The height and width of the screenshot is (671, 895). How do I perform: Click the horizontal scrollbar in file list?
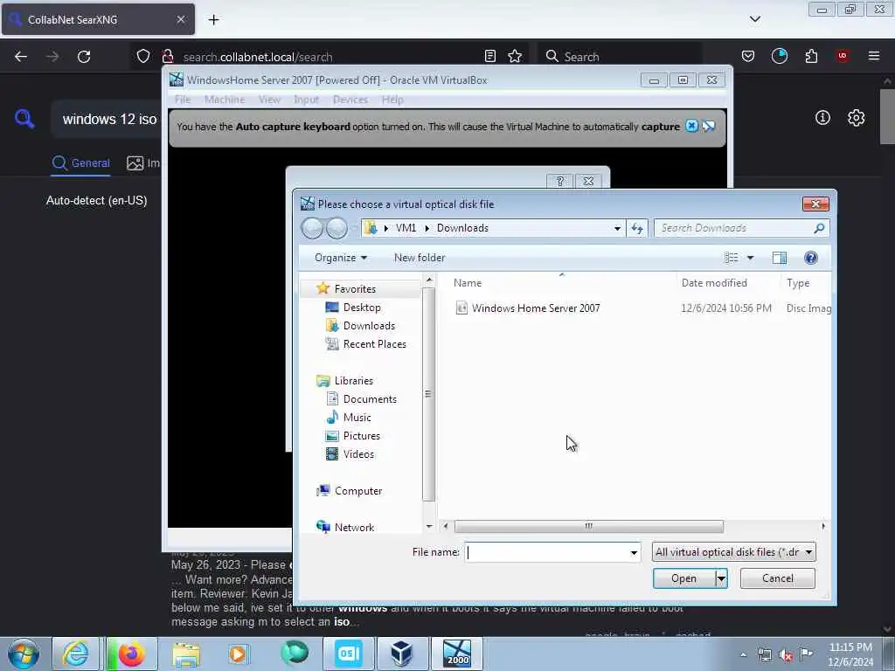[x=588, y=526]
